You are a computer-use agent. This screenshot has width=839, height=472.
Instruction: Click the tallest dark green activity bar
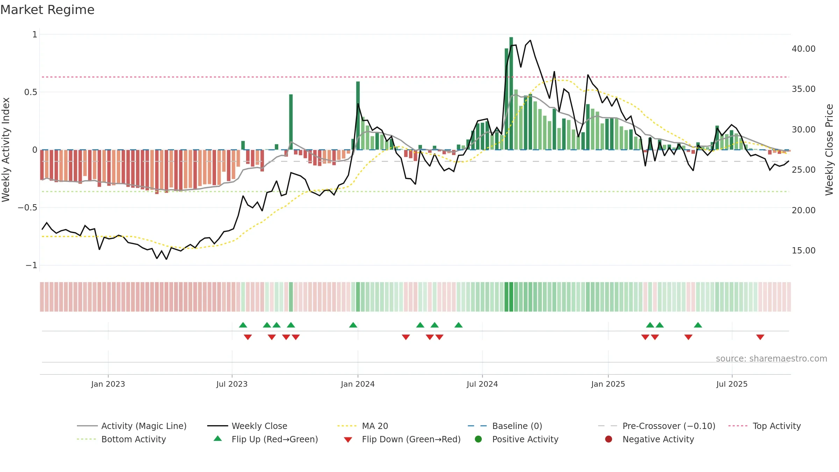coord(511,93)
